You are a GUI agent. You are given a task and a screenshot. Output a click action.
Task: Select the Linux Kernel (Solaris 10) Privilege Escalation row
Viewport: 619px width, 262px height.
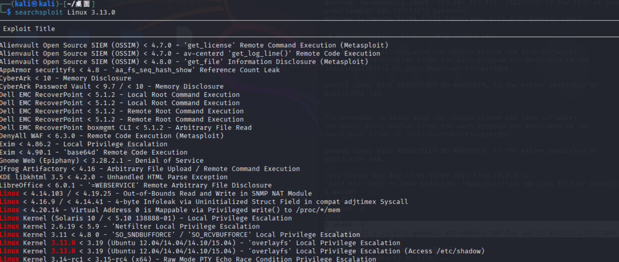pos(146,218)
